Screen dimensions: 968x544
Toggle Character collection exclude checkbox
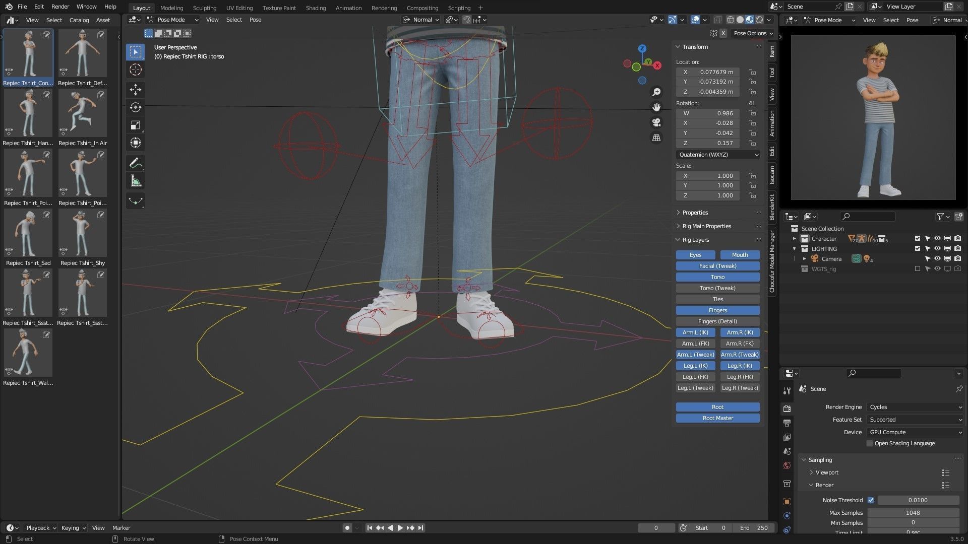click(918, 239)
